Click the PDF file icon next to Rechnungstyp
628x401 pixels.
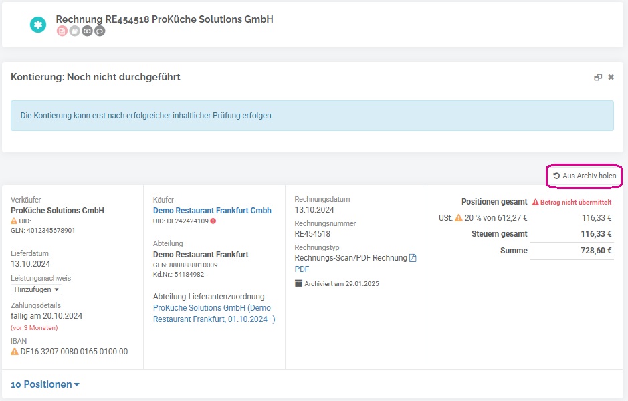click(x=413, y=258)
